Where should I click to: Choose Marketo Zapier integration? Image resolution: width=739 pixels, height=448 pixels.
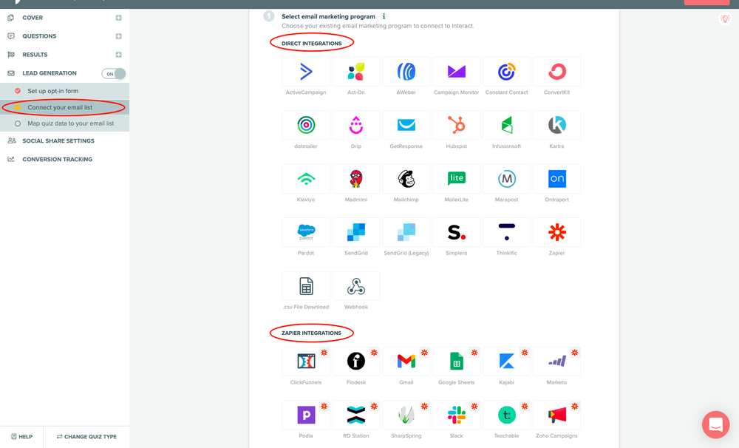tap(556, 362)
